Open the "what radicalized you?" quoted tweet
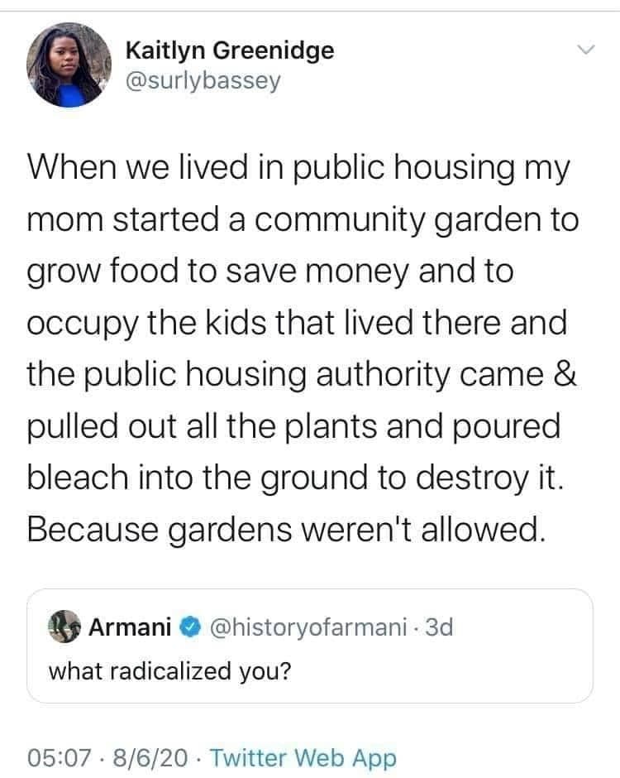 coord(169,670)
